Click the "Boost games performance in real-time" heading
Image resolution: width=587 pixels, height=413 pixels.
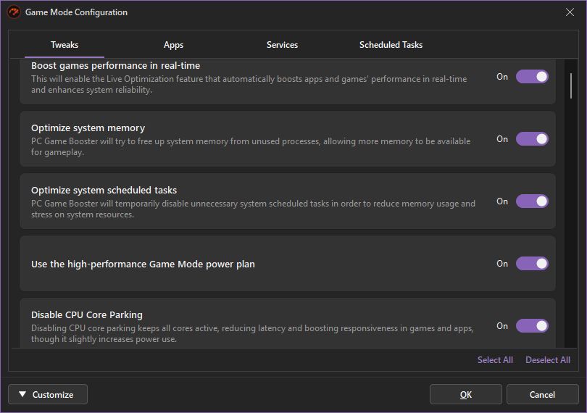point(116,65)
